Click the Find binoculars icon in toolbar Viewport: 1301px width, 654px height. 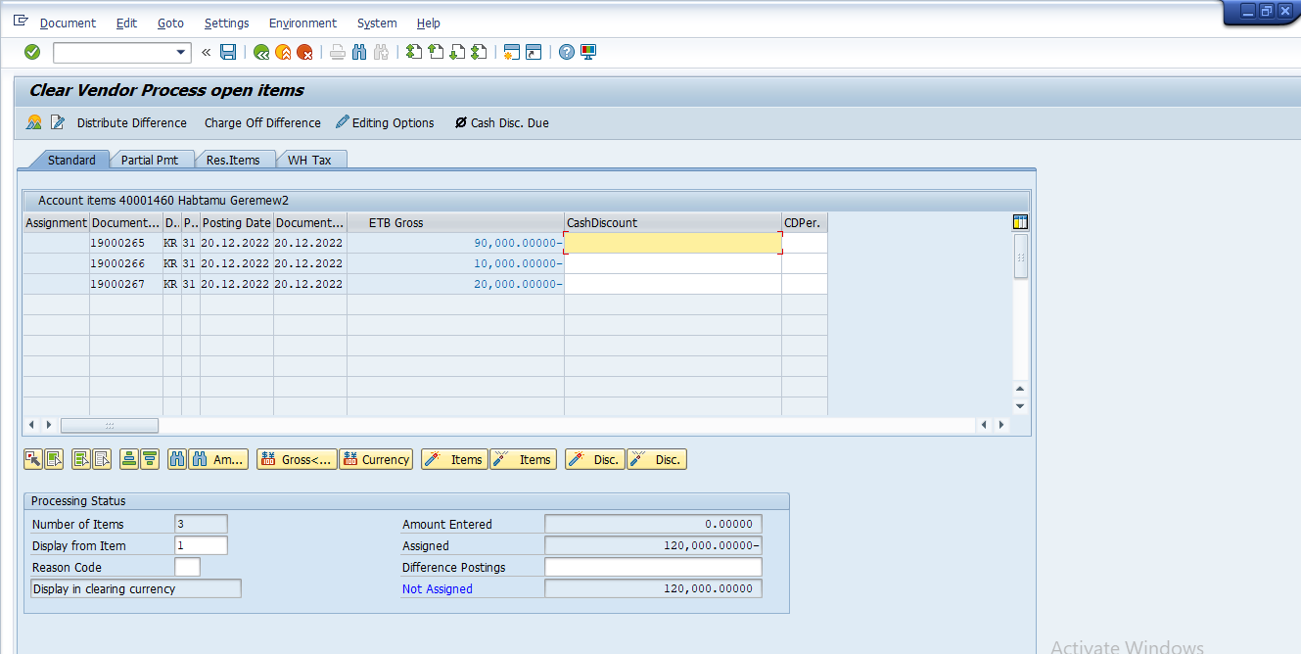click(x=359, y=52)
